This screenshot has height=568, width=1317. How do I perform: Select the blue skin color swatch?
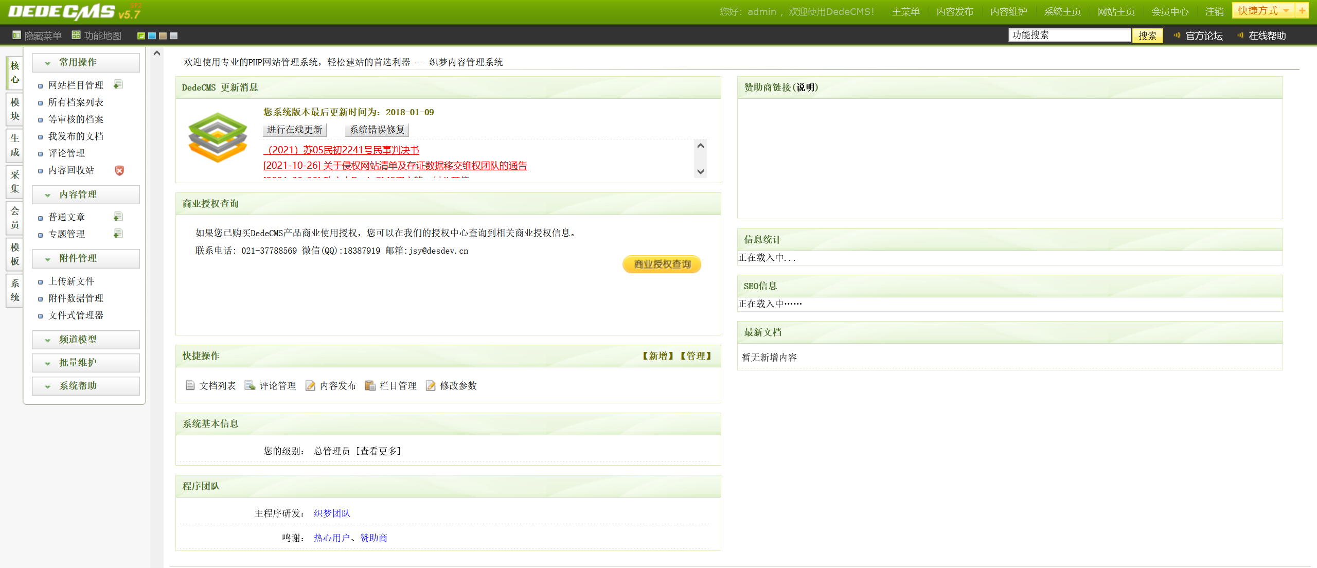(x=152, y=35)
